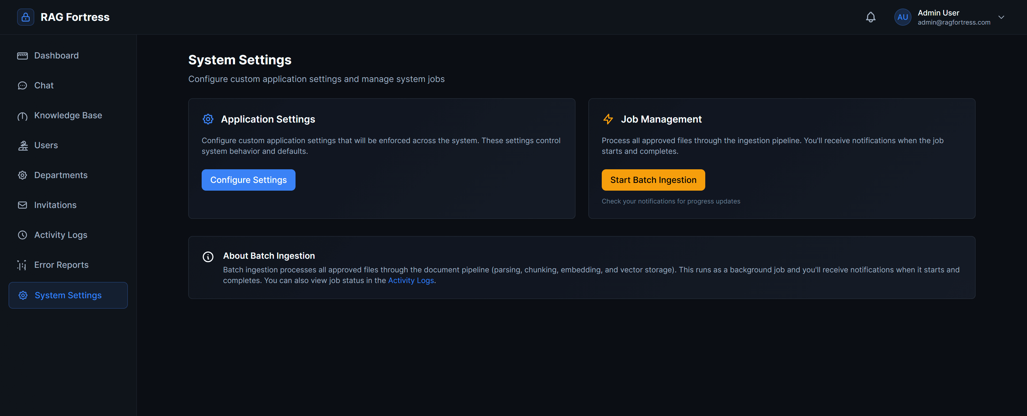Click the Job Management lightning bolt icon
This screenshot has height=416, width=1027.
click(x=608, y=119)
